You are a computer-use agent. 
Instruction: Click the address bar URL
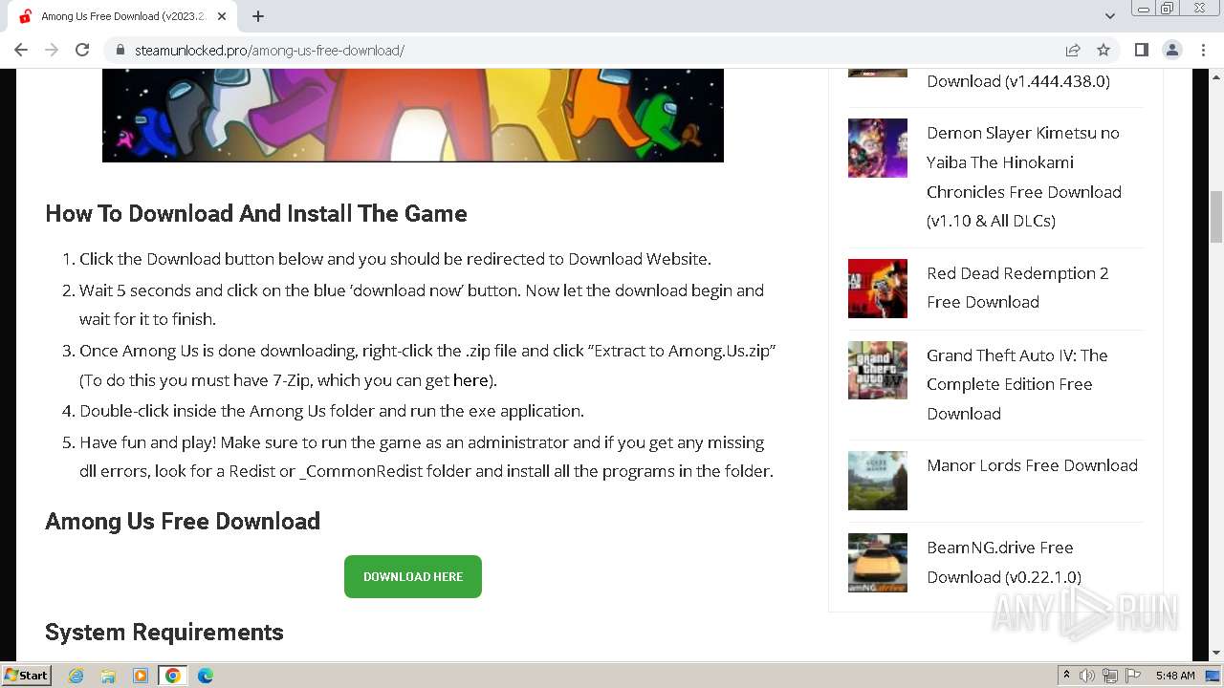coord(270,50)
